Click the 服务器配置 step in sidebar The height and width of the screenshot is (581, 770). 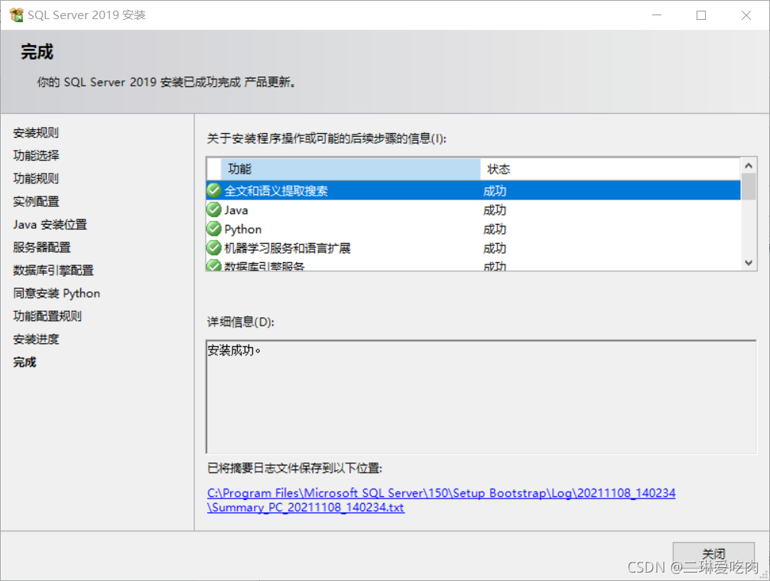pyautogui.click(x=42, y=247)
